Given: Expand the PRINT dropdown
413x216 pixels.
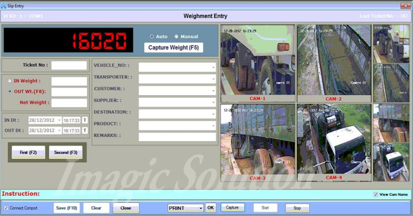Looking at the screenshot, I should point(200,208).
